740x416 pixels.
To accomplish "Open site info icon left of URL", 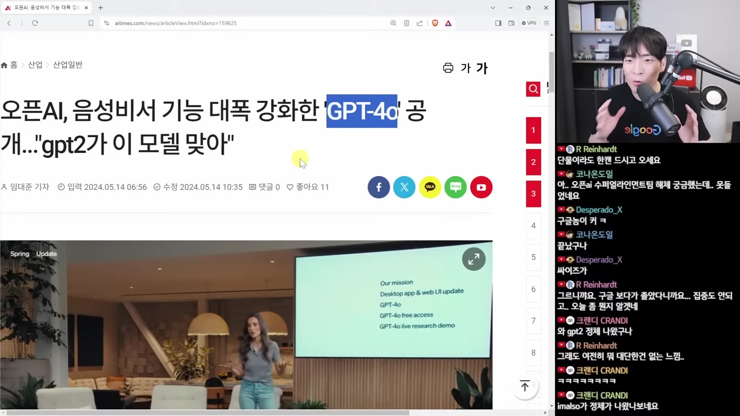I will coord(106,23).
